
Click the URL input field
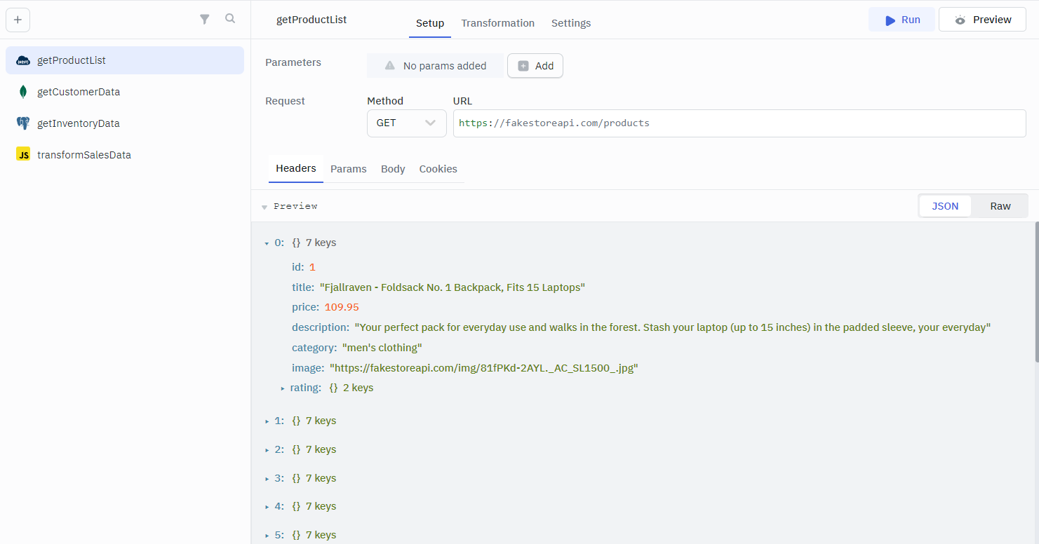(x=739, y=123)
